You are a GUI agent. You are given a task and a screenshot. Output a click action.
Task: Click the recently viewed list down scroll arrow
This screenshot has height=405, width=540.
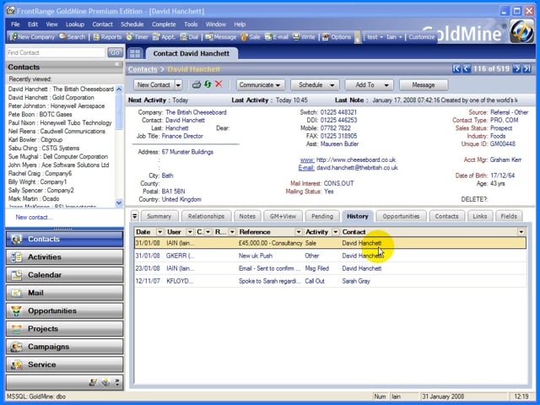(119, 202)
